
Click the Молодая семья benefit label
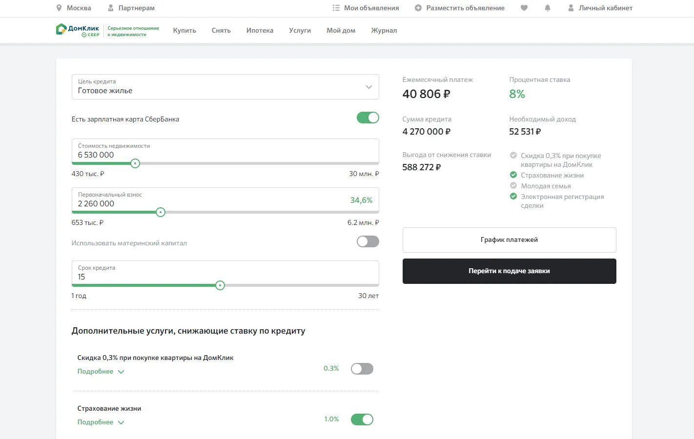tap(546, 186)
